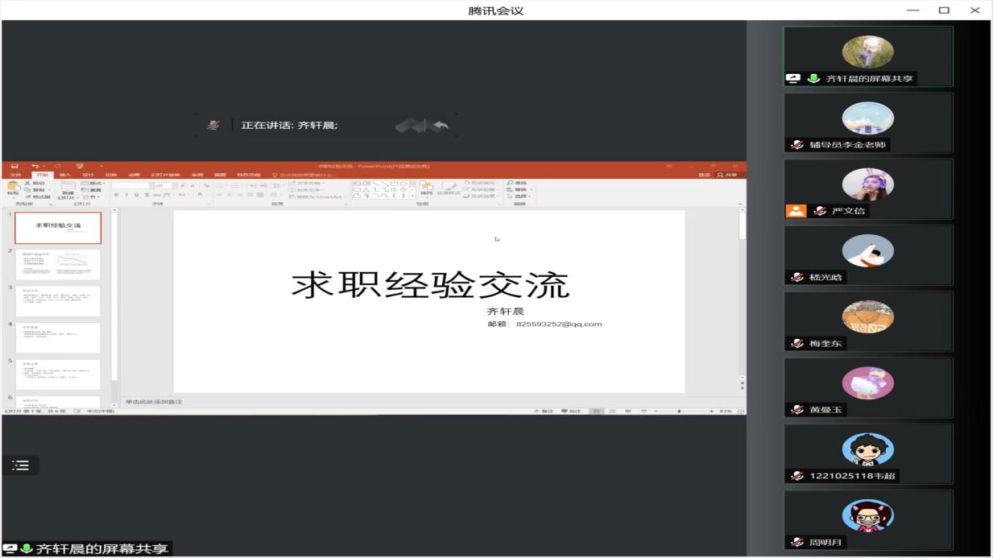Click the zoom slider in status bar
The height and width of the screenshot is (558, 993).
[x=680, y=411]
